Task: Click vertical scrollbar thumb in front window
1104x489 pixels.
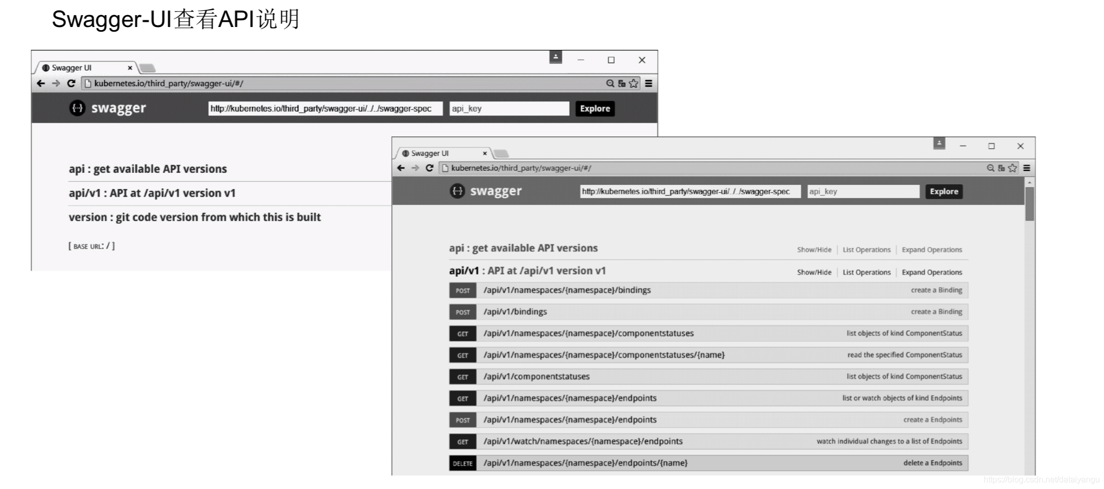Action: 1030,204
